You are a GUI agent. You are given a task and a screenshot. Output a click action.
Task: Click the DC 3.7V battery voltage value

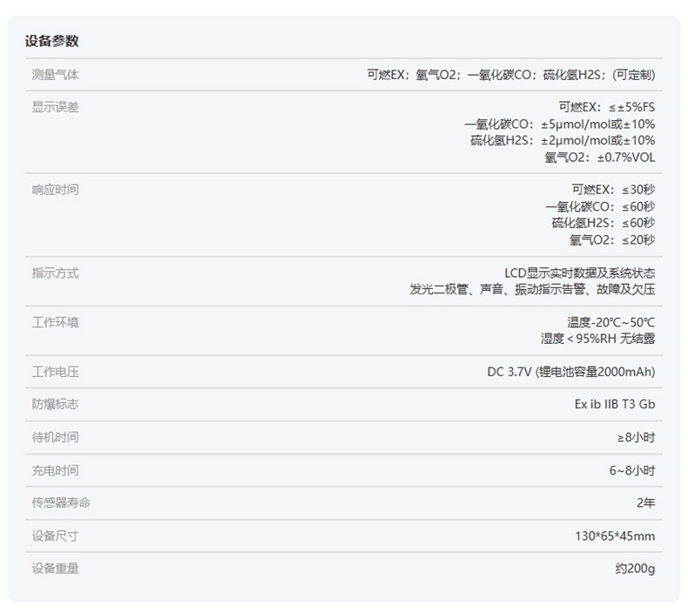[570, 372]
